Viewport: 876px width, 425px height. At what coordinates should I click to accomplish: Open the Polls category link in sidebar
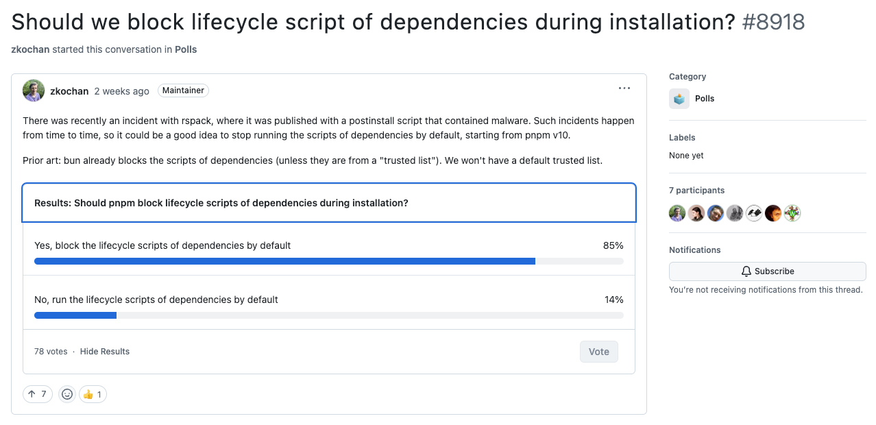(x=705, y=99)
